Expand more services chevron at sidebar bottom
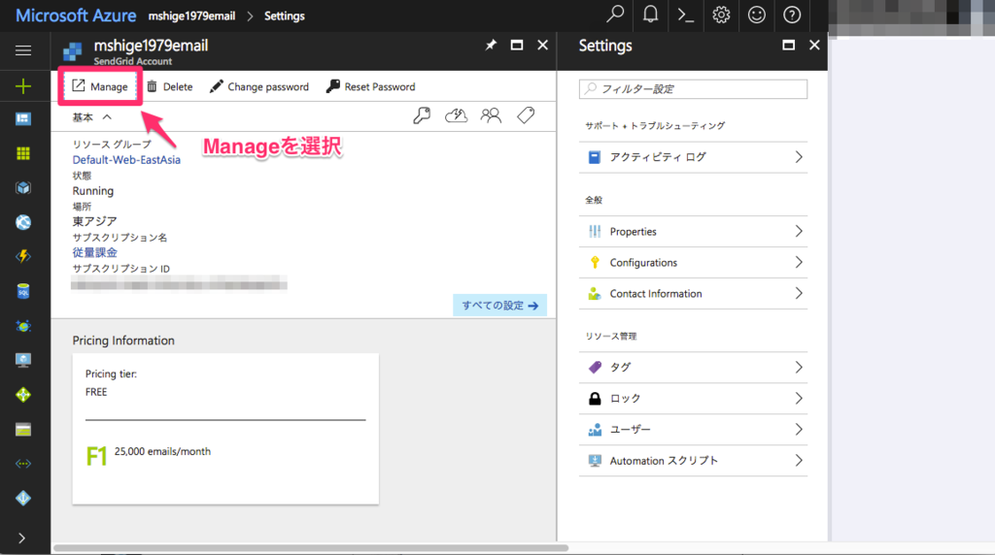 coord(22,539)
